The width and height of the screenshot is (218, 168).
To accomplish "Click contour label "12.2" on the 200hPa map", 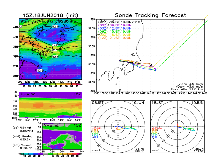I will coord(55,45).
